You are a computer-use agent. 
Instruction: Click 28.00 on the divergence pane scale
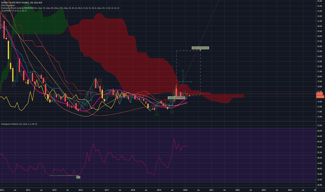click(319, 185)
